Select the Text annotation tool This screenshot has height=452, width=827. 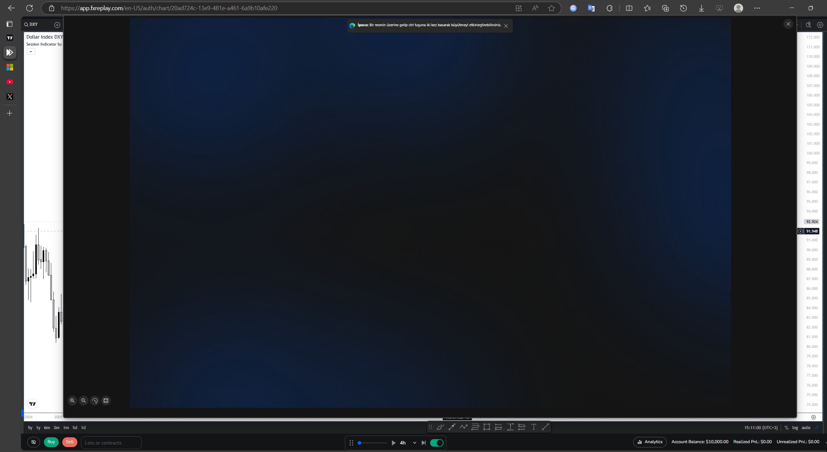click(x=534, y=427)
